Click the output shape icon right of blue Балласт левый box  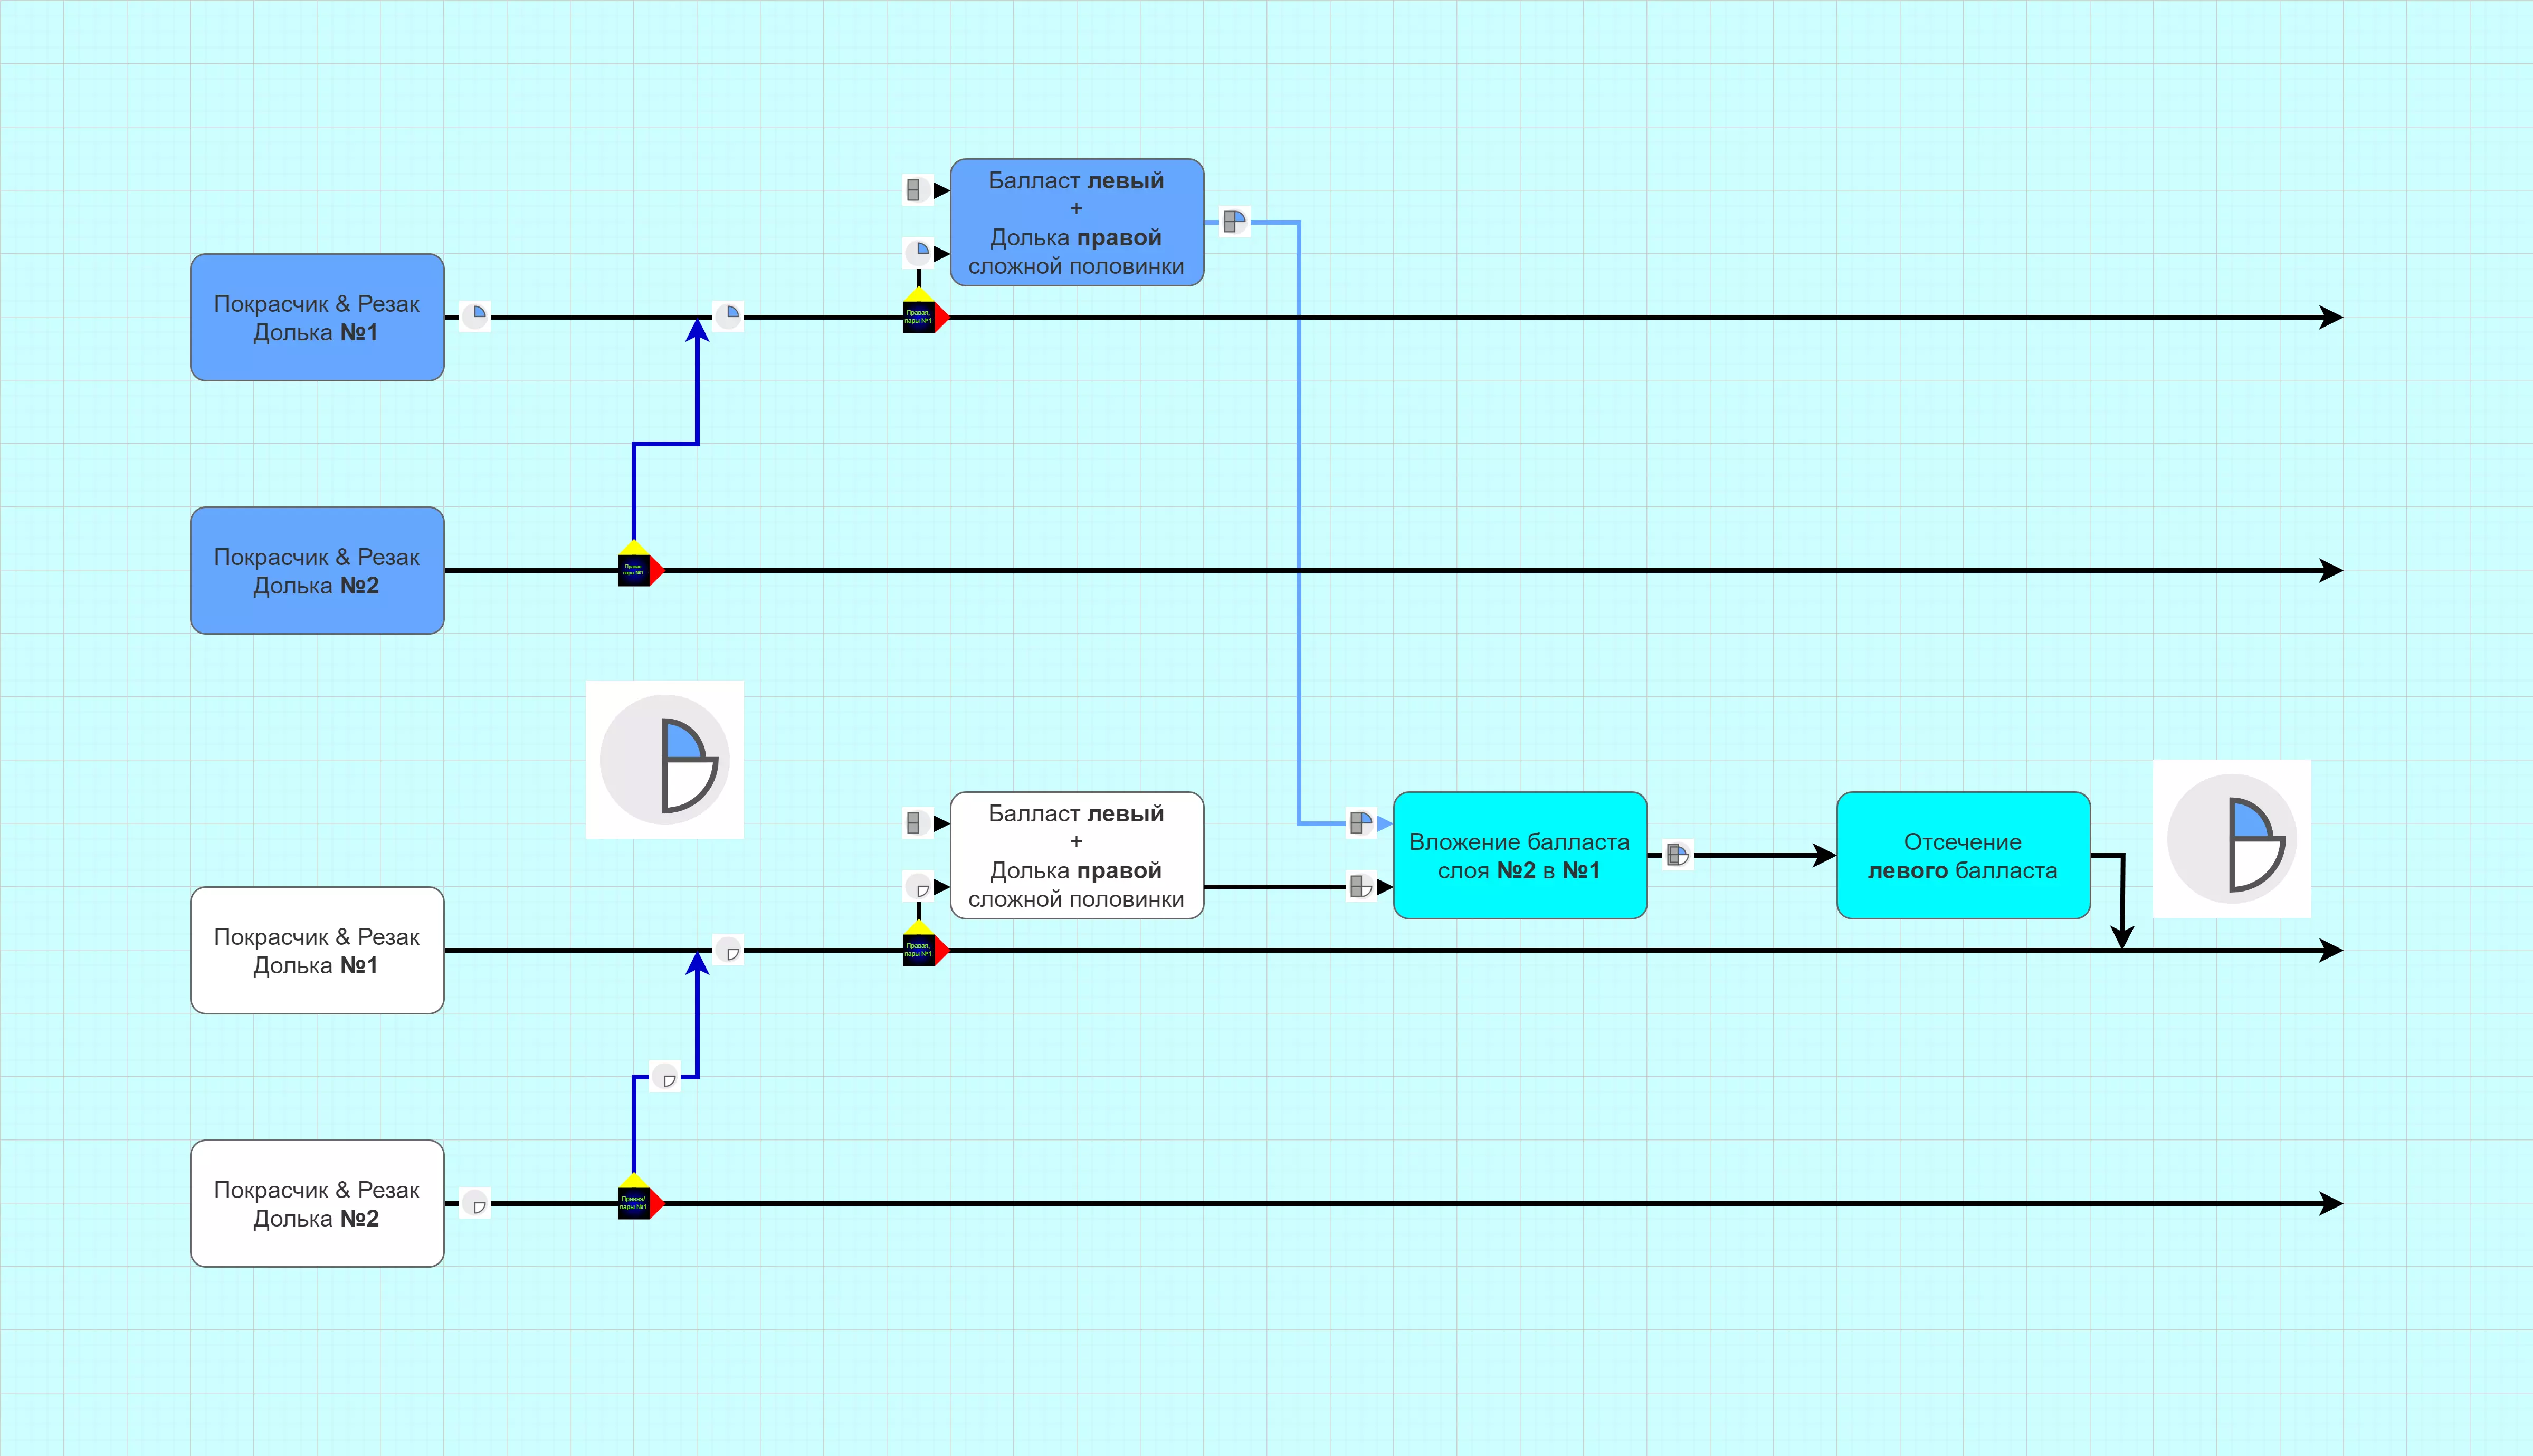[x=1235, y=221]
